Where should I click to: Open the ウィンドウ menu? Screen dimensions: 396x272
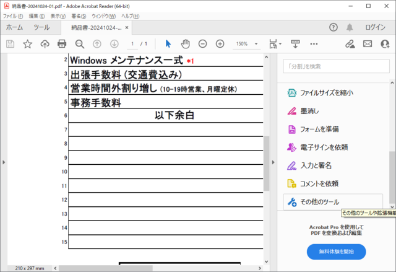tap(103, 16)
